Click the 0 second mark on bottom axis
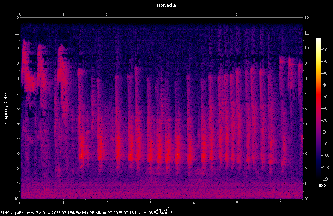333x216 pixels. coord(20,203)
